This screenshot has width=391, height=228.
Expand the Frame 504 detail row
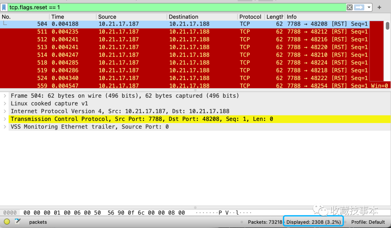[5, 96]
